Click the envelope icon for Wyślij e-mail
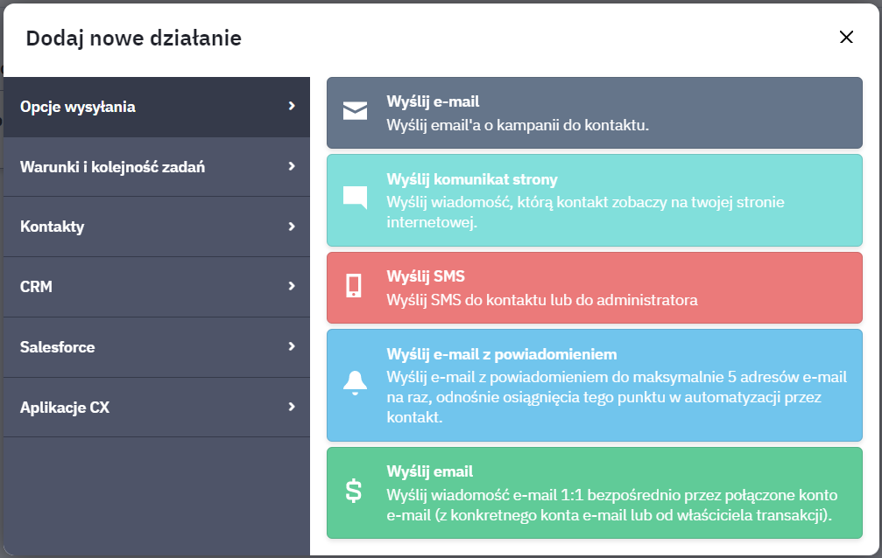This screenshot has height=558, width=882. [x=355, y=111]
